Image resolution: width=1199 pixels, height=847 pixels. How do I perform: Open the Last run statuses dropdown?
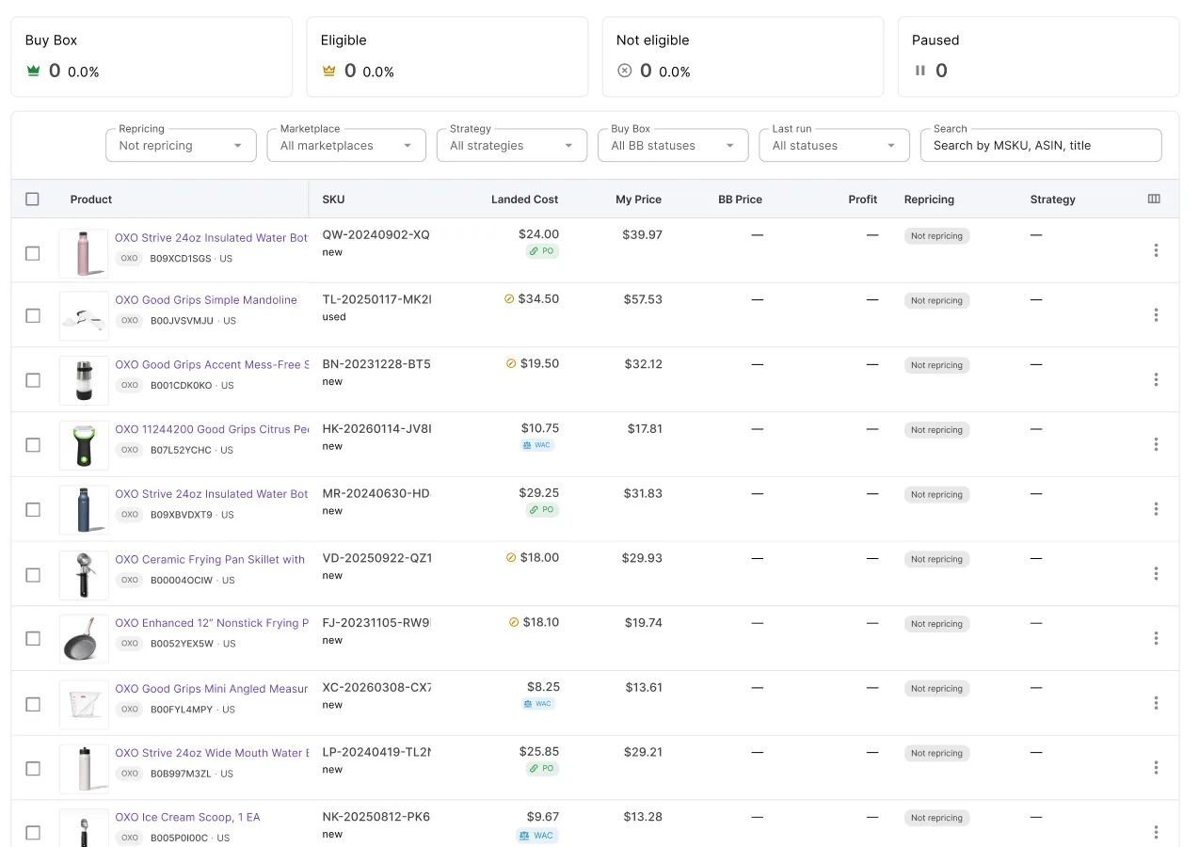coord(834,145)
